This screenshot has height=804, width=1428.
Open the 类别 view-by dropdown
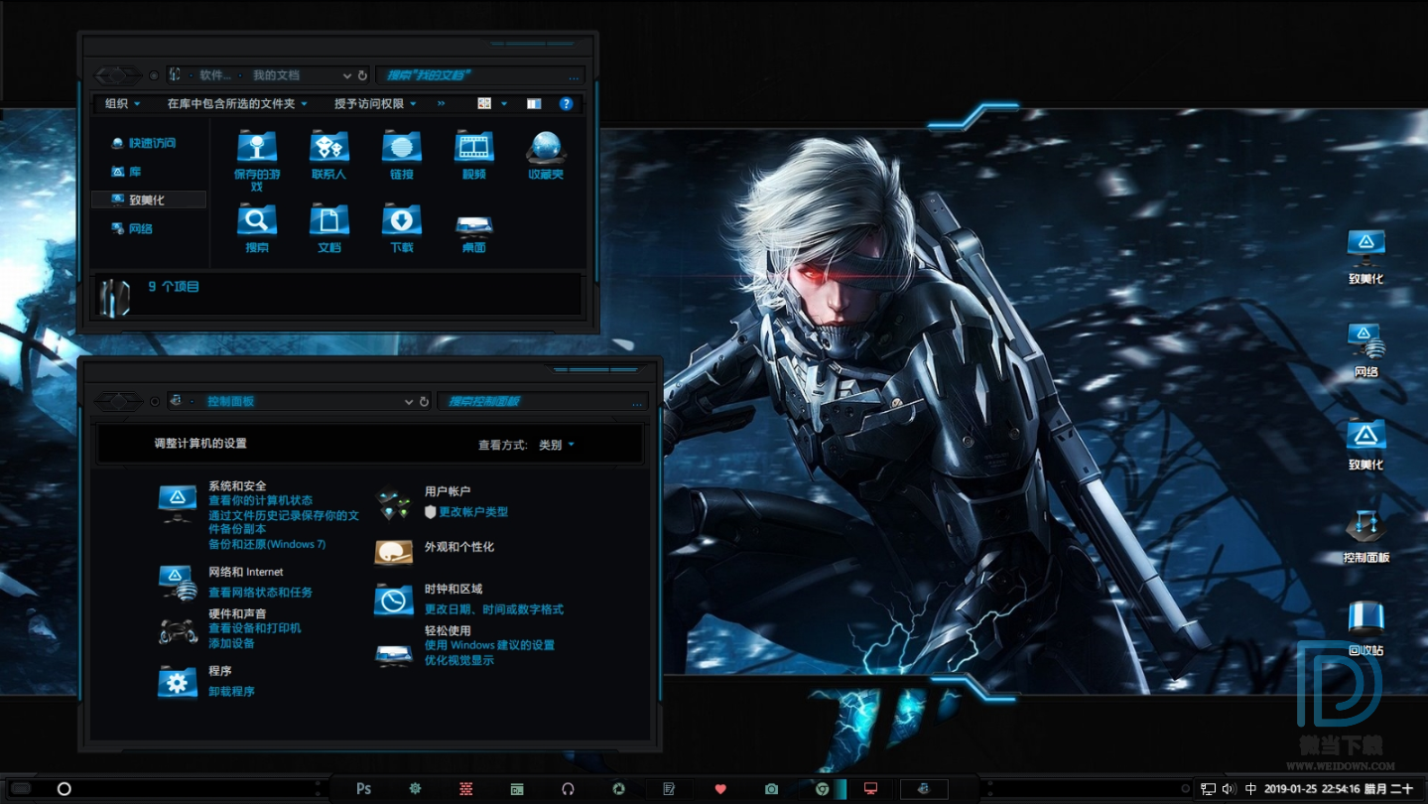pyautogui.click(x=556, y=445)
